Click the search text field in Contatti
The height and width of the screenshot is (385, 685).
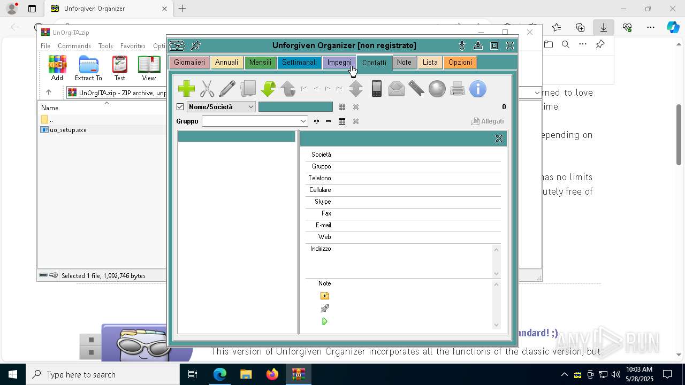(x=295, y=107)
